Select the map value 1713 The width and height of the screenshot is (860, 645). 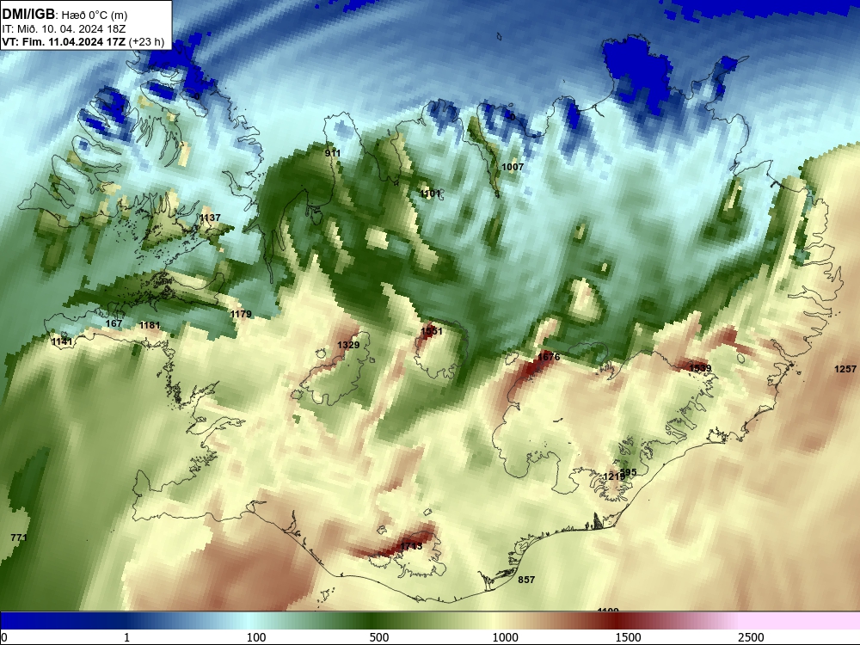coord(411,546)
